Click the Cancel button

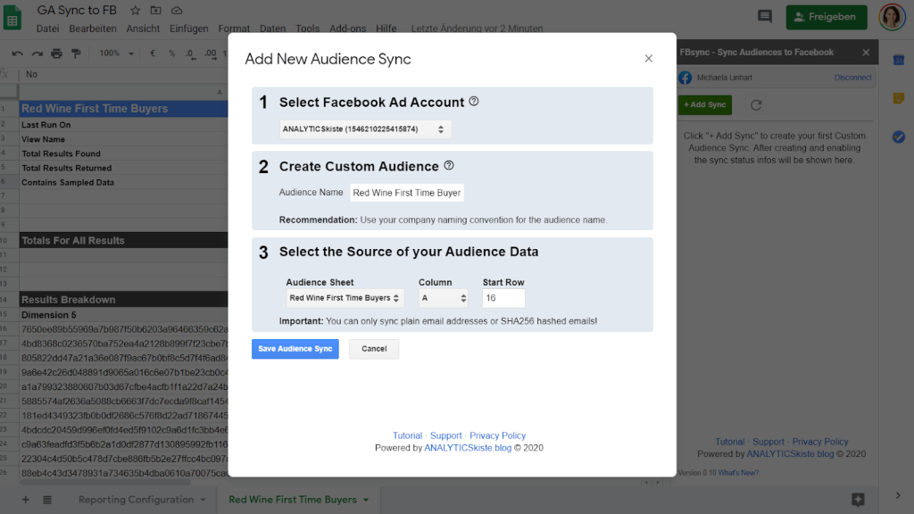pos(374,349)
